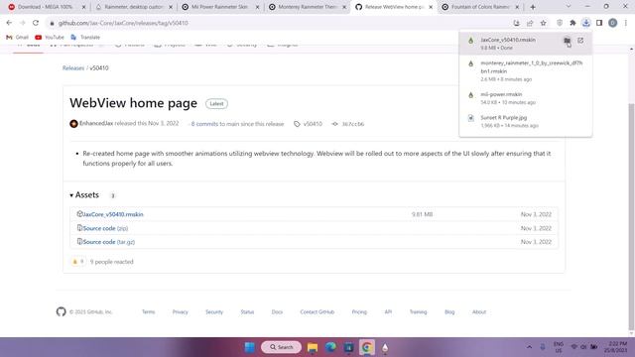Click taskbar Search box

coord(281,347)
